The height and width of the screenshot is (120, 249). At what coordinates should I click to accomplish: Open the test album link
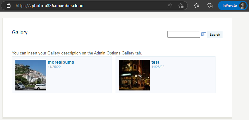tap(155, 62)
